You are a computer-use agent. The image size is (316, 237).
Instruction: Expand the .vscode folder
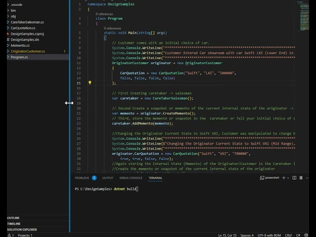[x=38, y=4]
